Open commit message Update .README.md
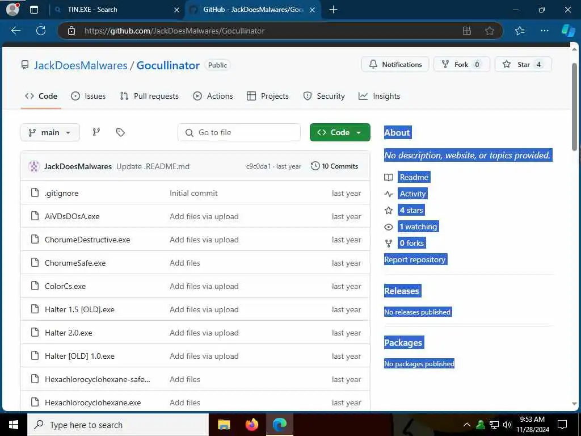The width and height of the screenshot is (581, 436). click(x=153, y=166)
